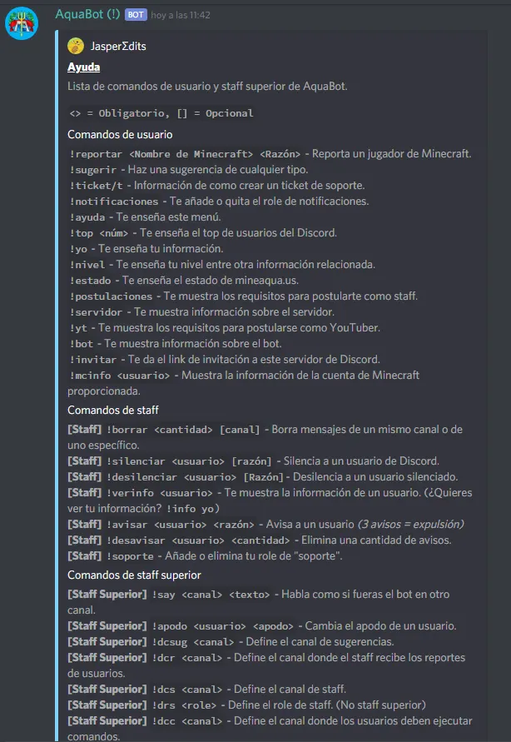Click the BOT badge next to AquaBot
Image resolution: width=511 pixels, height=742 pixels.
click(136, 15)
